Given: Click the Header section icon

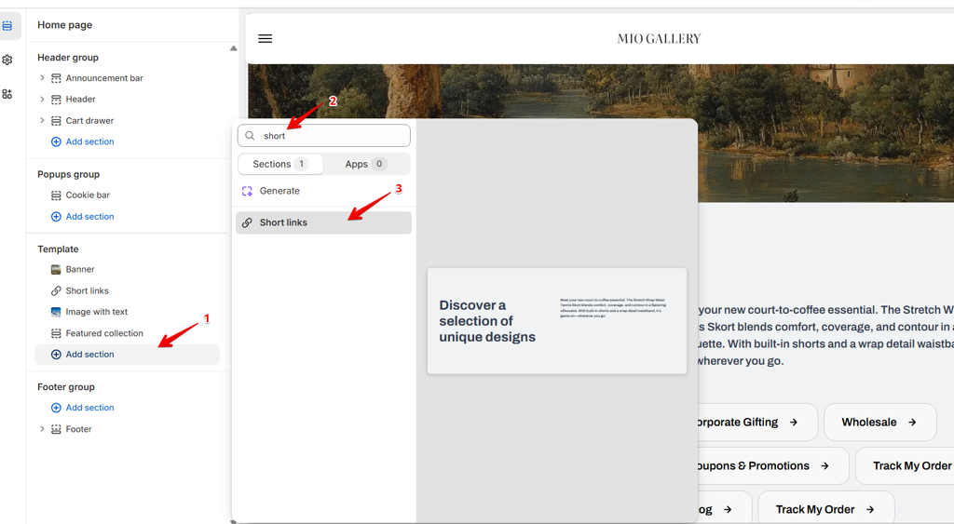Looking at the screenshot, I should coord(56,100).
